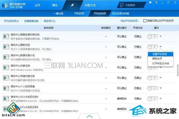Select 设置开机启动 in the popup menu
The width and height of the screenshot is (179, 119).
tap(161, 54)
